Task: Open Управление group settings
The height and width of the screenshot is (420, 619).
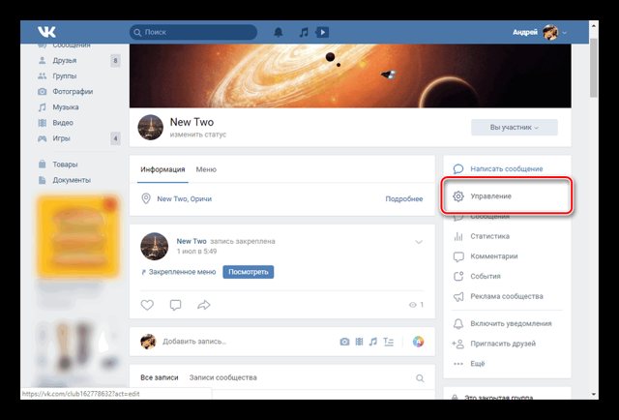Action: (x=507, y=196)
